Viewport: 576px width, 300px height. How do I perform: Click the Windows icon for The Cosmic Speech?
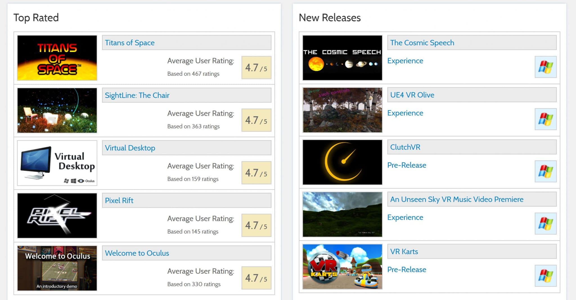pos(545,67)
